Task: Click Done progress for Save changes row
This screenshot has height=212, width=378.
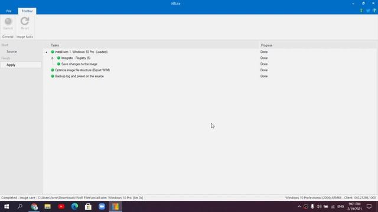Action: tap(264, 64)
